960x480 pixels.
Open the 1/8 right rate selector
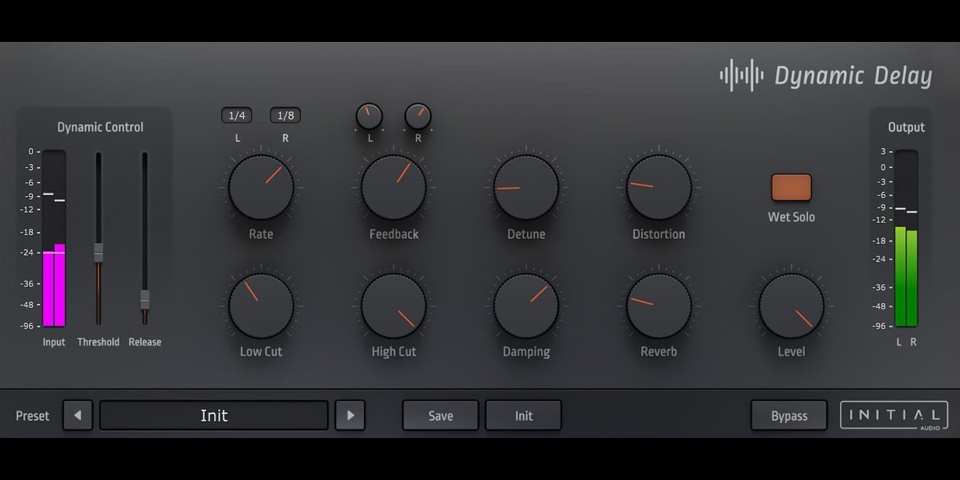(x=284, y=115)
